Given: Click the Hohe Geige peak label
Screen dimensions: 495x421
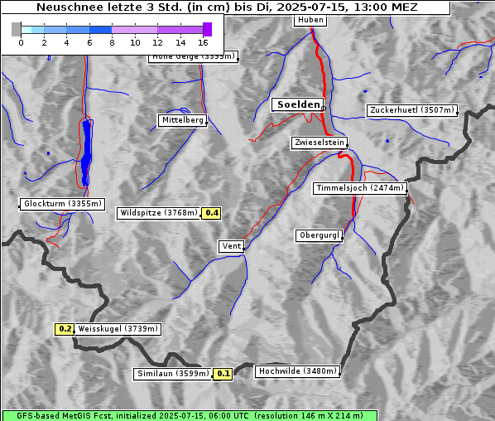Looking at the screenshot, I should [x=193, y=57].
